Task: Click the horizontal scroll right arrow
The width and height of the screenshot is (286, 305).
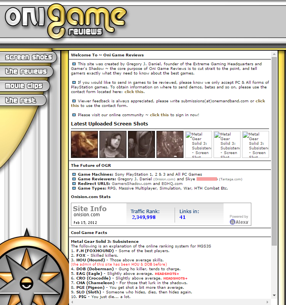Action: click(x=267, y=302)
